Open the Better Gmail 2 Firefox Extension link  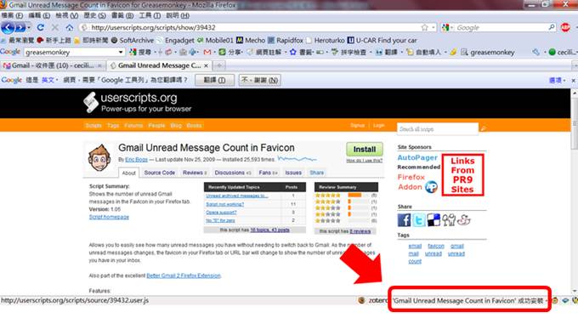click(x=184, y=275)
